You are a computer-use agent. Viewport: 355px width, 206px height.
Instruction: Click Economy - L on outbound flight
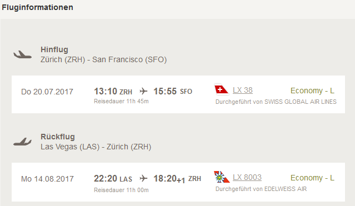point(312,91)
